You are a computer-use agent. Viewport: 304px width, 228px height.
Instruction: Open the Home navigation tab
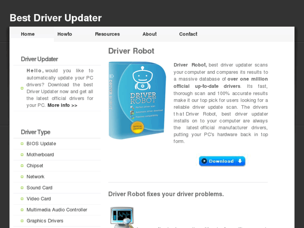click(28, 34)
